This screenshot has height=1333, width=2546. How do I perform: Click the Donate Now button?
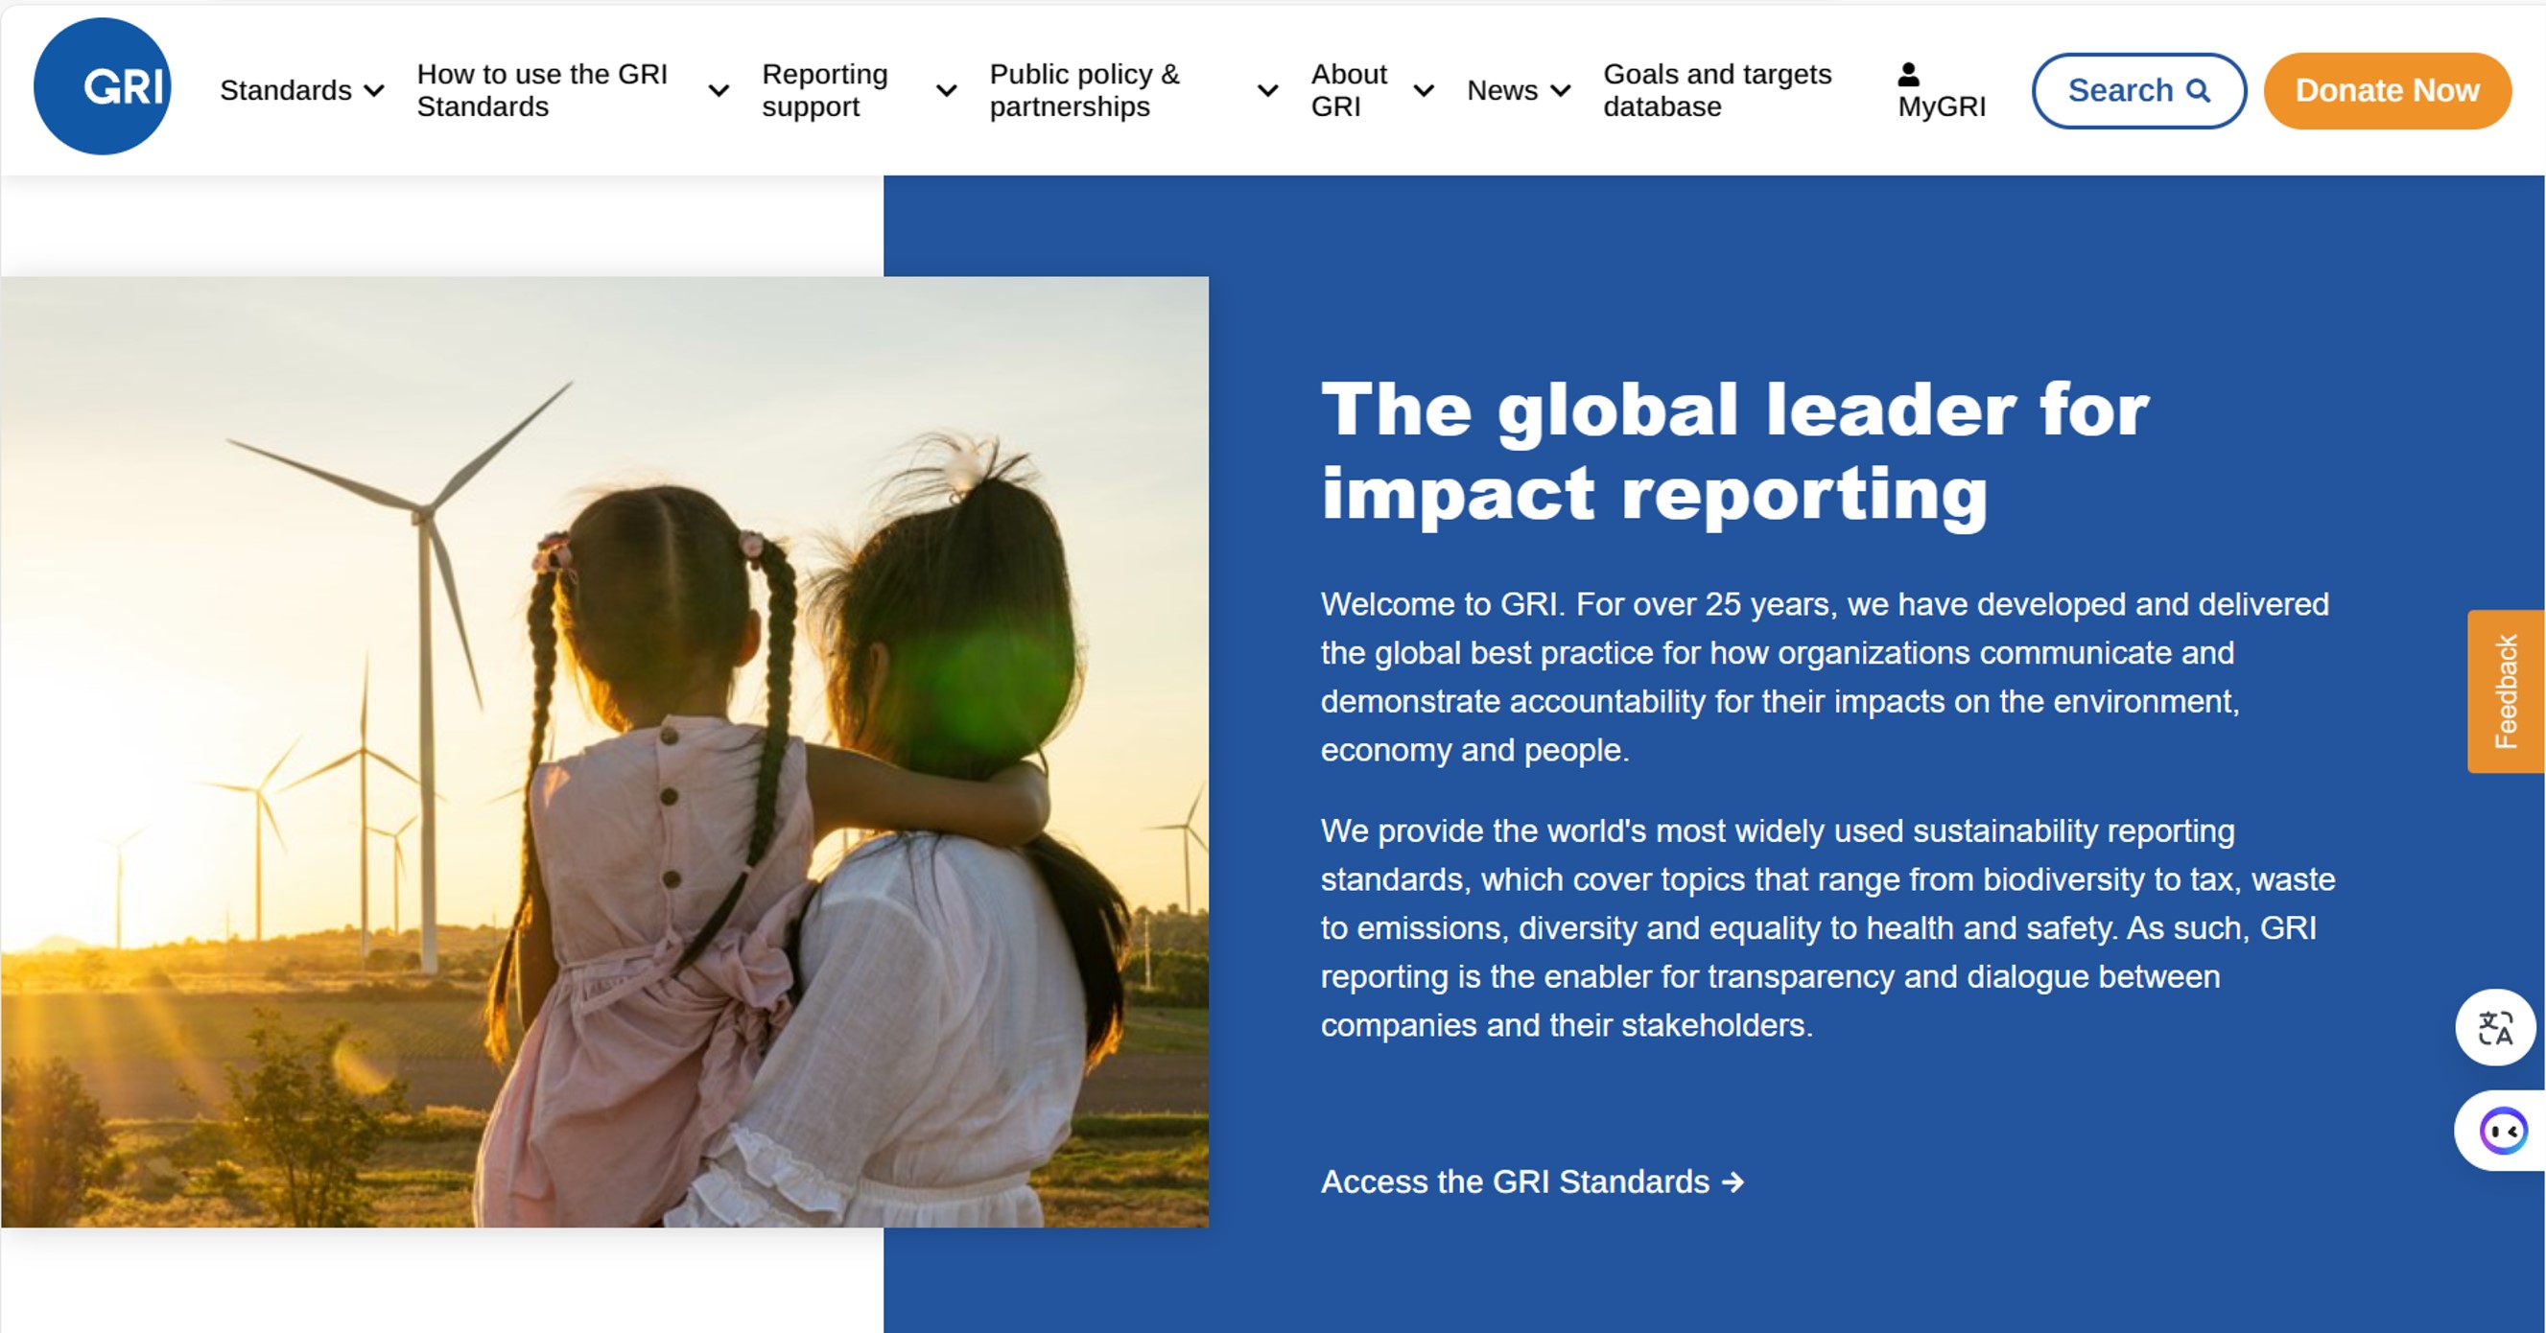[x=2388, y=91]
